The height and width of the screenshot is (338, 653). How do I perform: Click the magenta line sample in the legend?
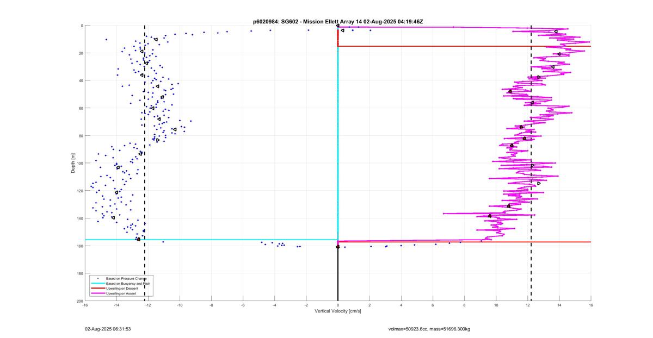click(98, 293)
